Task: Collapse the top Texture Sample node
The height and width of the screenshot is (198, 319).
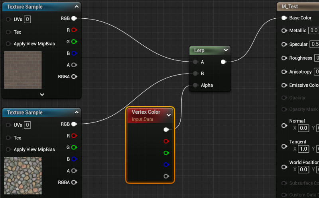Action: pos(77,7)
